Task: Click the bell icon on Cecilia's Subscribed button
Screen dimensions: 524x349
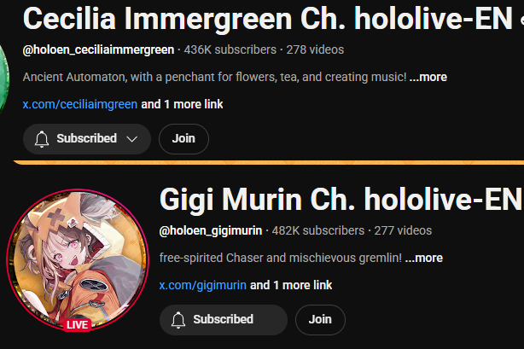Action: coord(42,139)
